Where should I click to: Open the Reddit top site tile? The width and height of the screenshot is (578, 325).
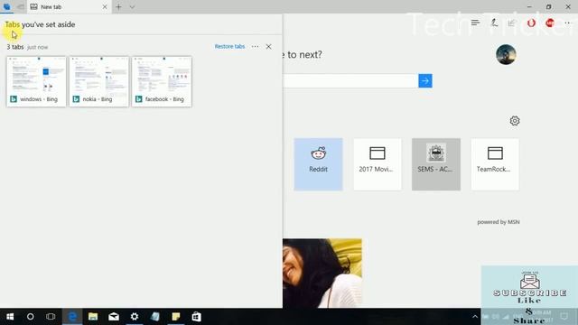click(318, 164)
